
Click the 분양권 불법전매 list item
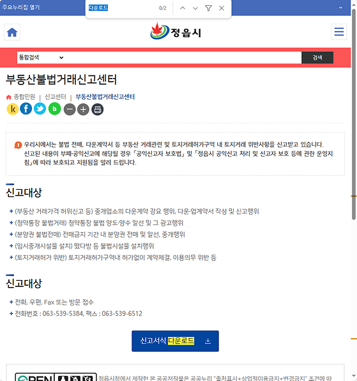coord(100,235)
